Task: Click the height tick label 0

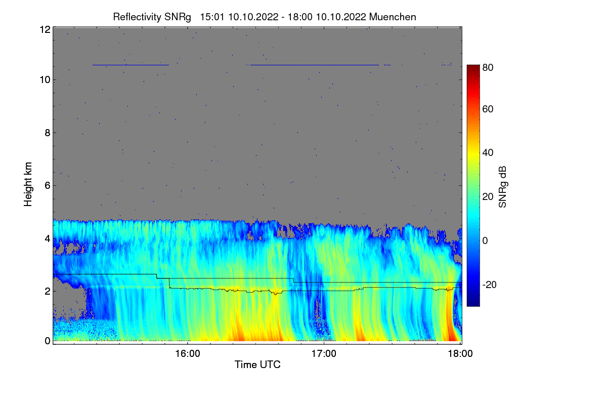Action: coord(47,341)
